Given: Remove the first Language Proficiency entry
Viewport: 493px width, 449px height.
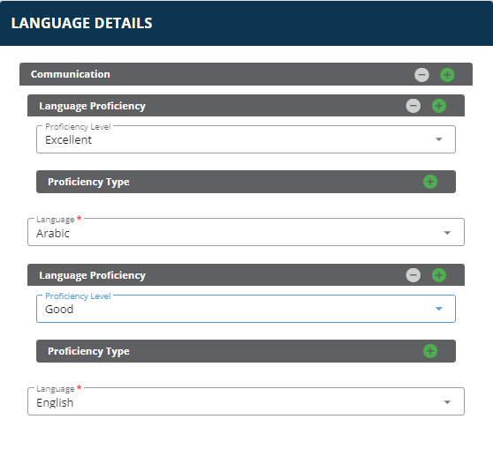Looking at the screenshot, I should point(413,106).
